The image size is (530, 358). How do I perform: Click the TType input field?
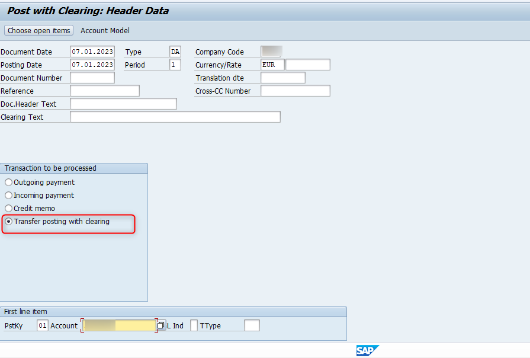pyautogui.click(x=252, y=325)
